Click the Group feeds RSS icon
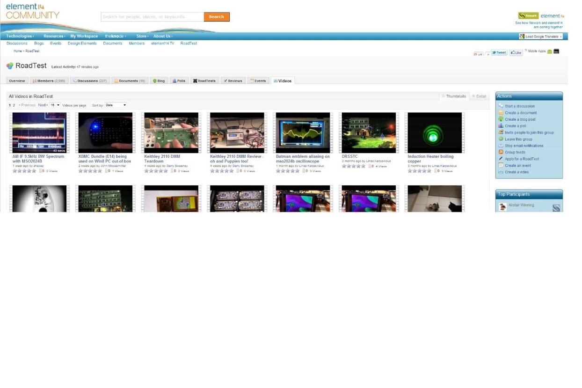This screenshot has height=388, width=582. point(501,152)
